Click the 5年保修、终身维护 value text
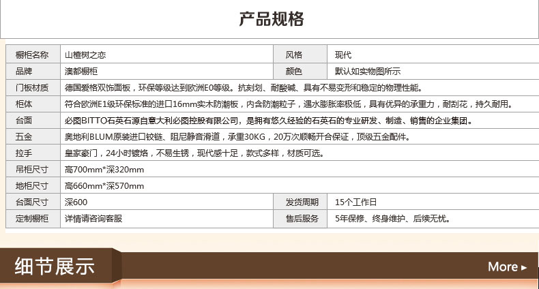The image size is (539, 289). tap(392, 219)
